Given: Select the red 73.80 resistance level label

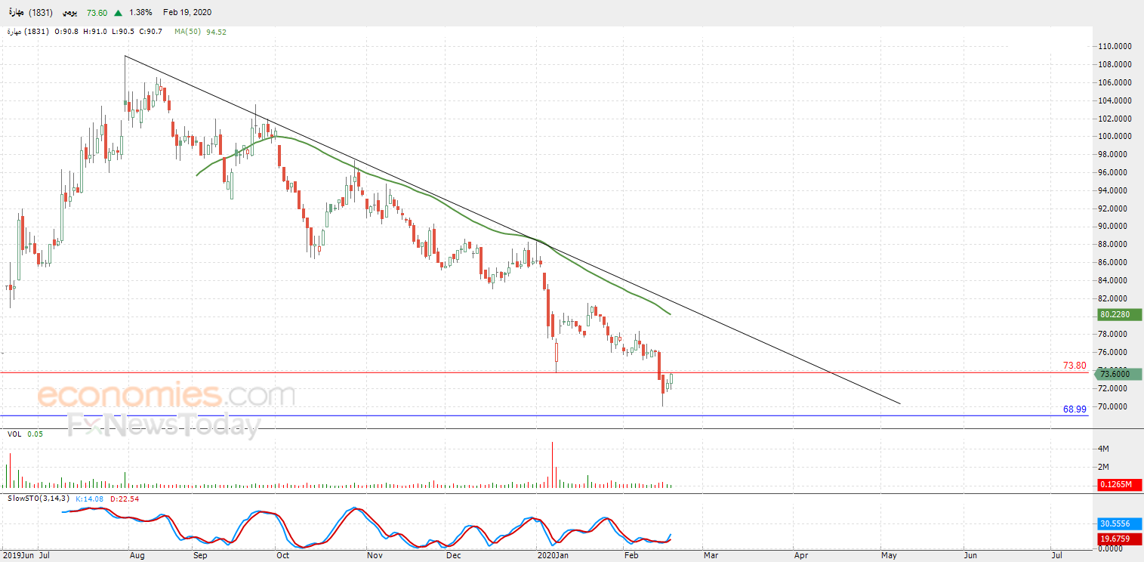Looking at the screenshot, I should (x=1075, y=366).
